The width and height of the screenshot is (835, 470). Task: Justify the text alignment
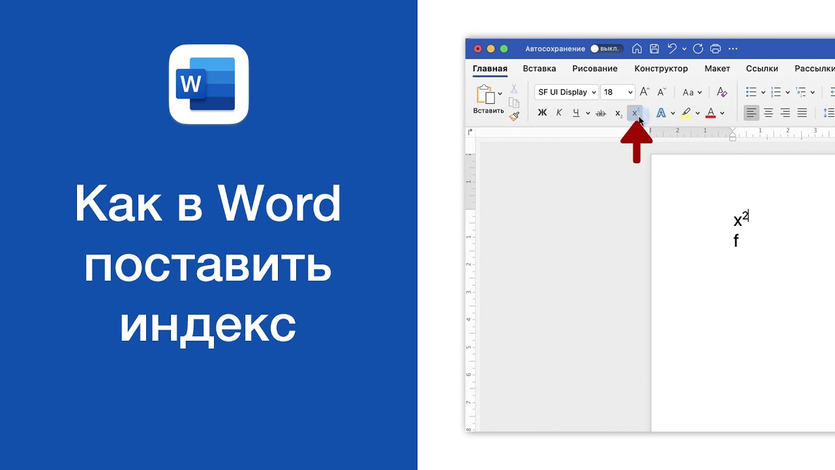(802, 113)
